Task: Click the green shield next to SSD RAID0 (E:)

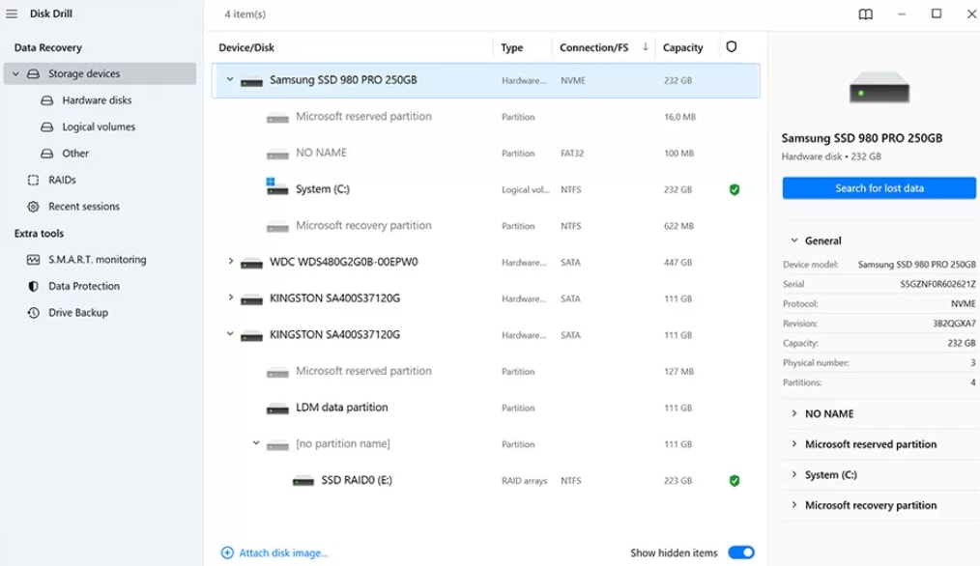Action: (735, 480)
